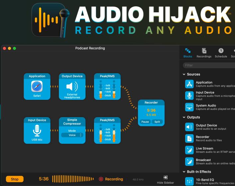235x186 pixels.
Task: Click the External Headphones label
Action: click(x=72, y=96)
